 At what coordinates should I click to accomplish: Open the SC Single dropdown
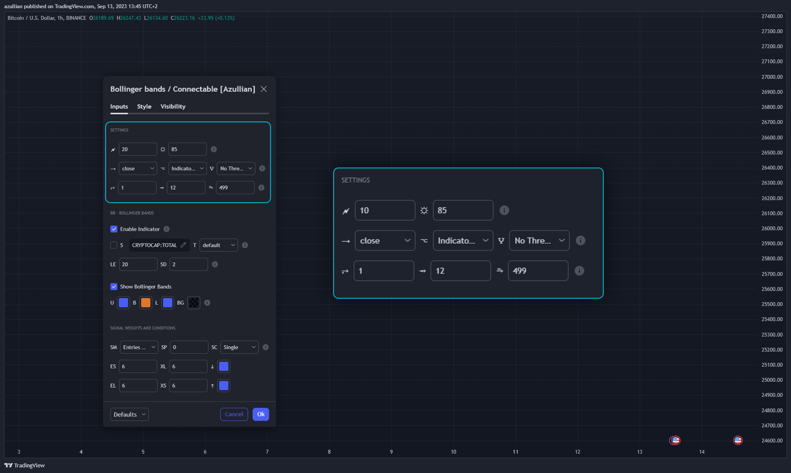[239, 347]
